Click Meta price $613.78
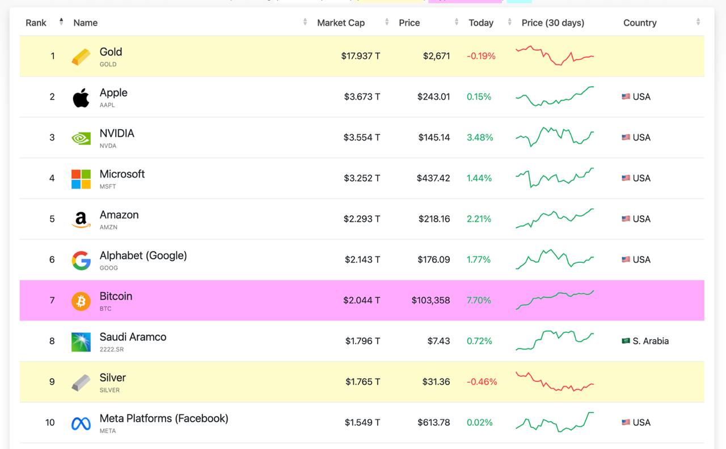 tap(434, 423)
